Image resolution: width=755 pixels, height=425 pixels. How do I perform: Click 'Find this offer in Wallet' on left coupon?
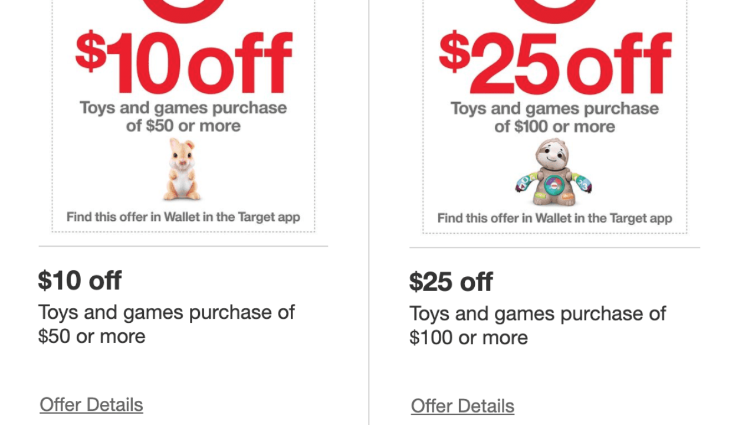pos(183,217)
